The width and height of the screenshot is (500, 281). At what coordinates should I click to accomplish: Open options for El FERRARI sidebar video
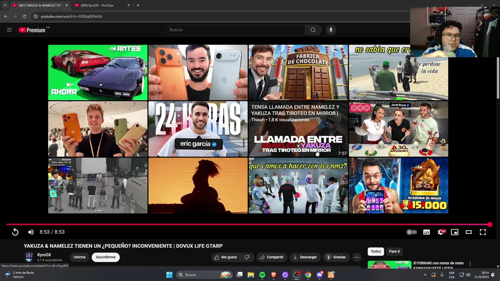pos(470,264)
